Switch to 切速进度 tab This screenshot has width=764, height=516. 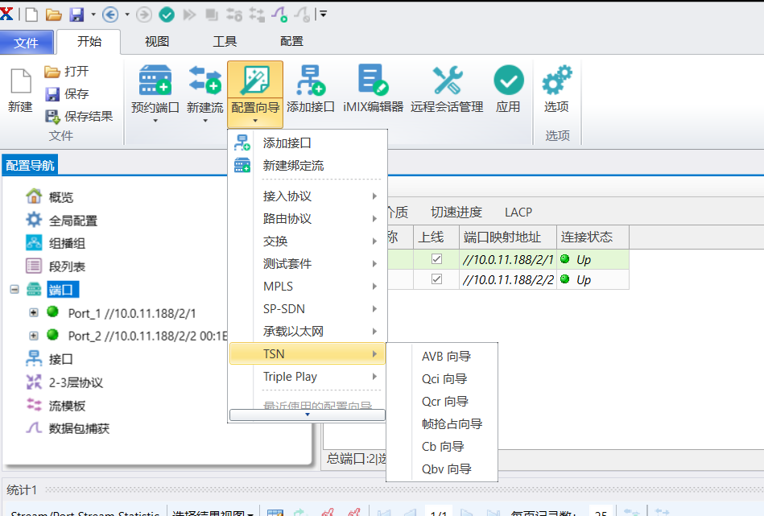pos(456,213)
